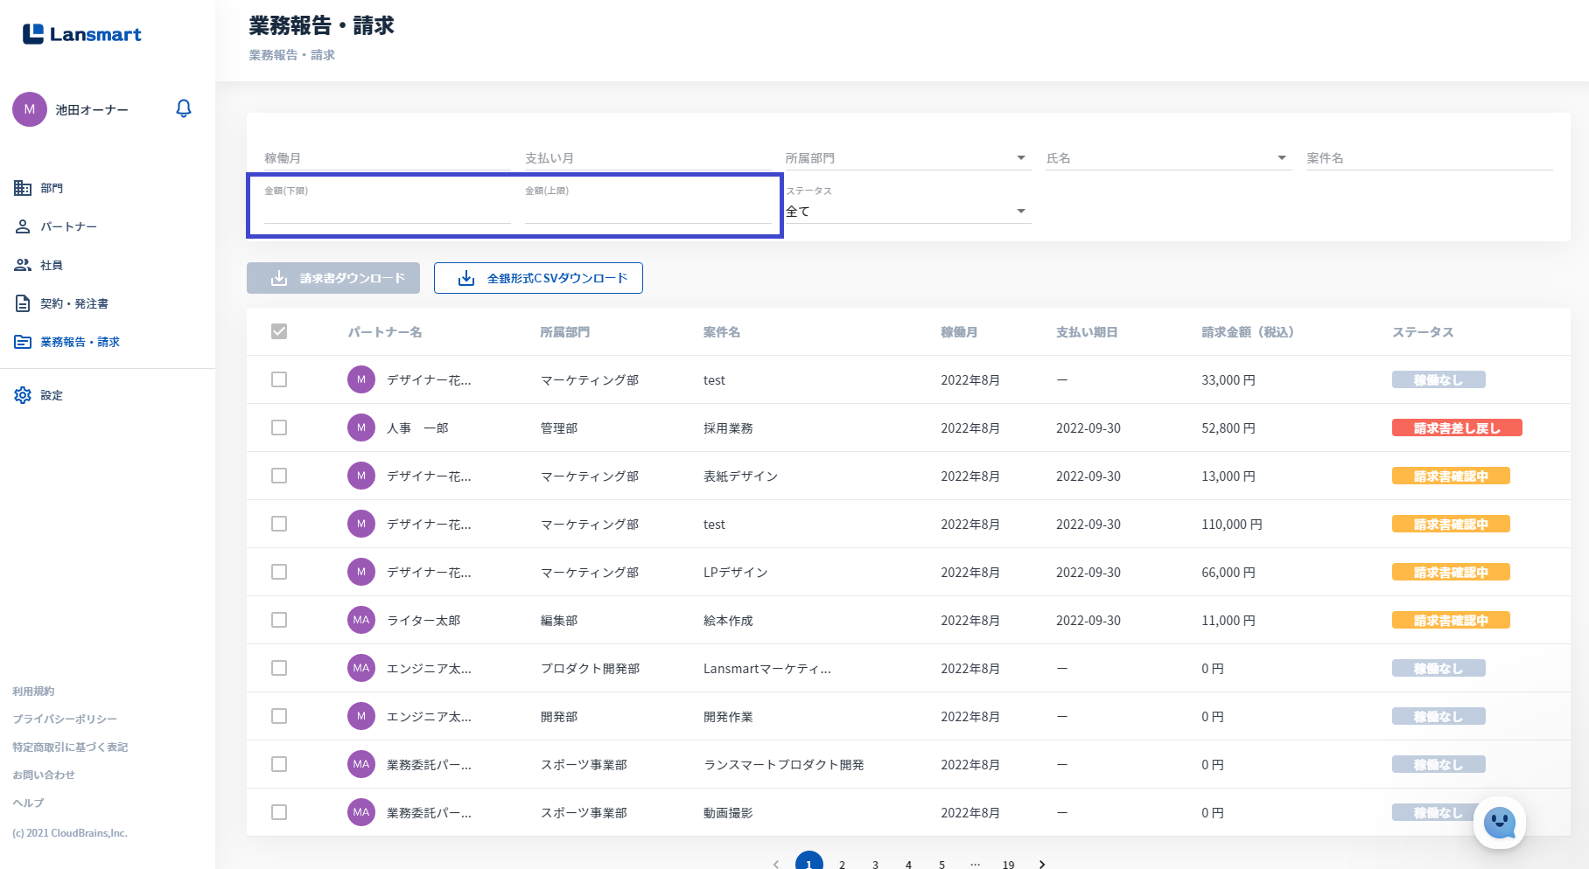Image resolution: width=1589 pixels, height=869 pixels.
Task: Click 全銀形式CSVダウンロード button
Action: 538,278
